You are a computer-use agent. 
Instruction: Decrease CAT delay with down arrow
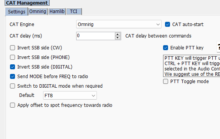click(118, 38)
